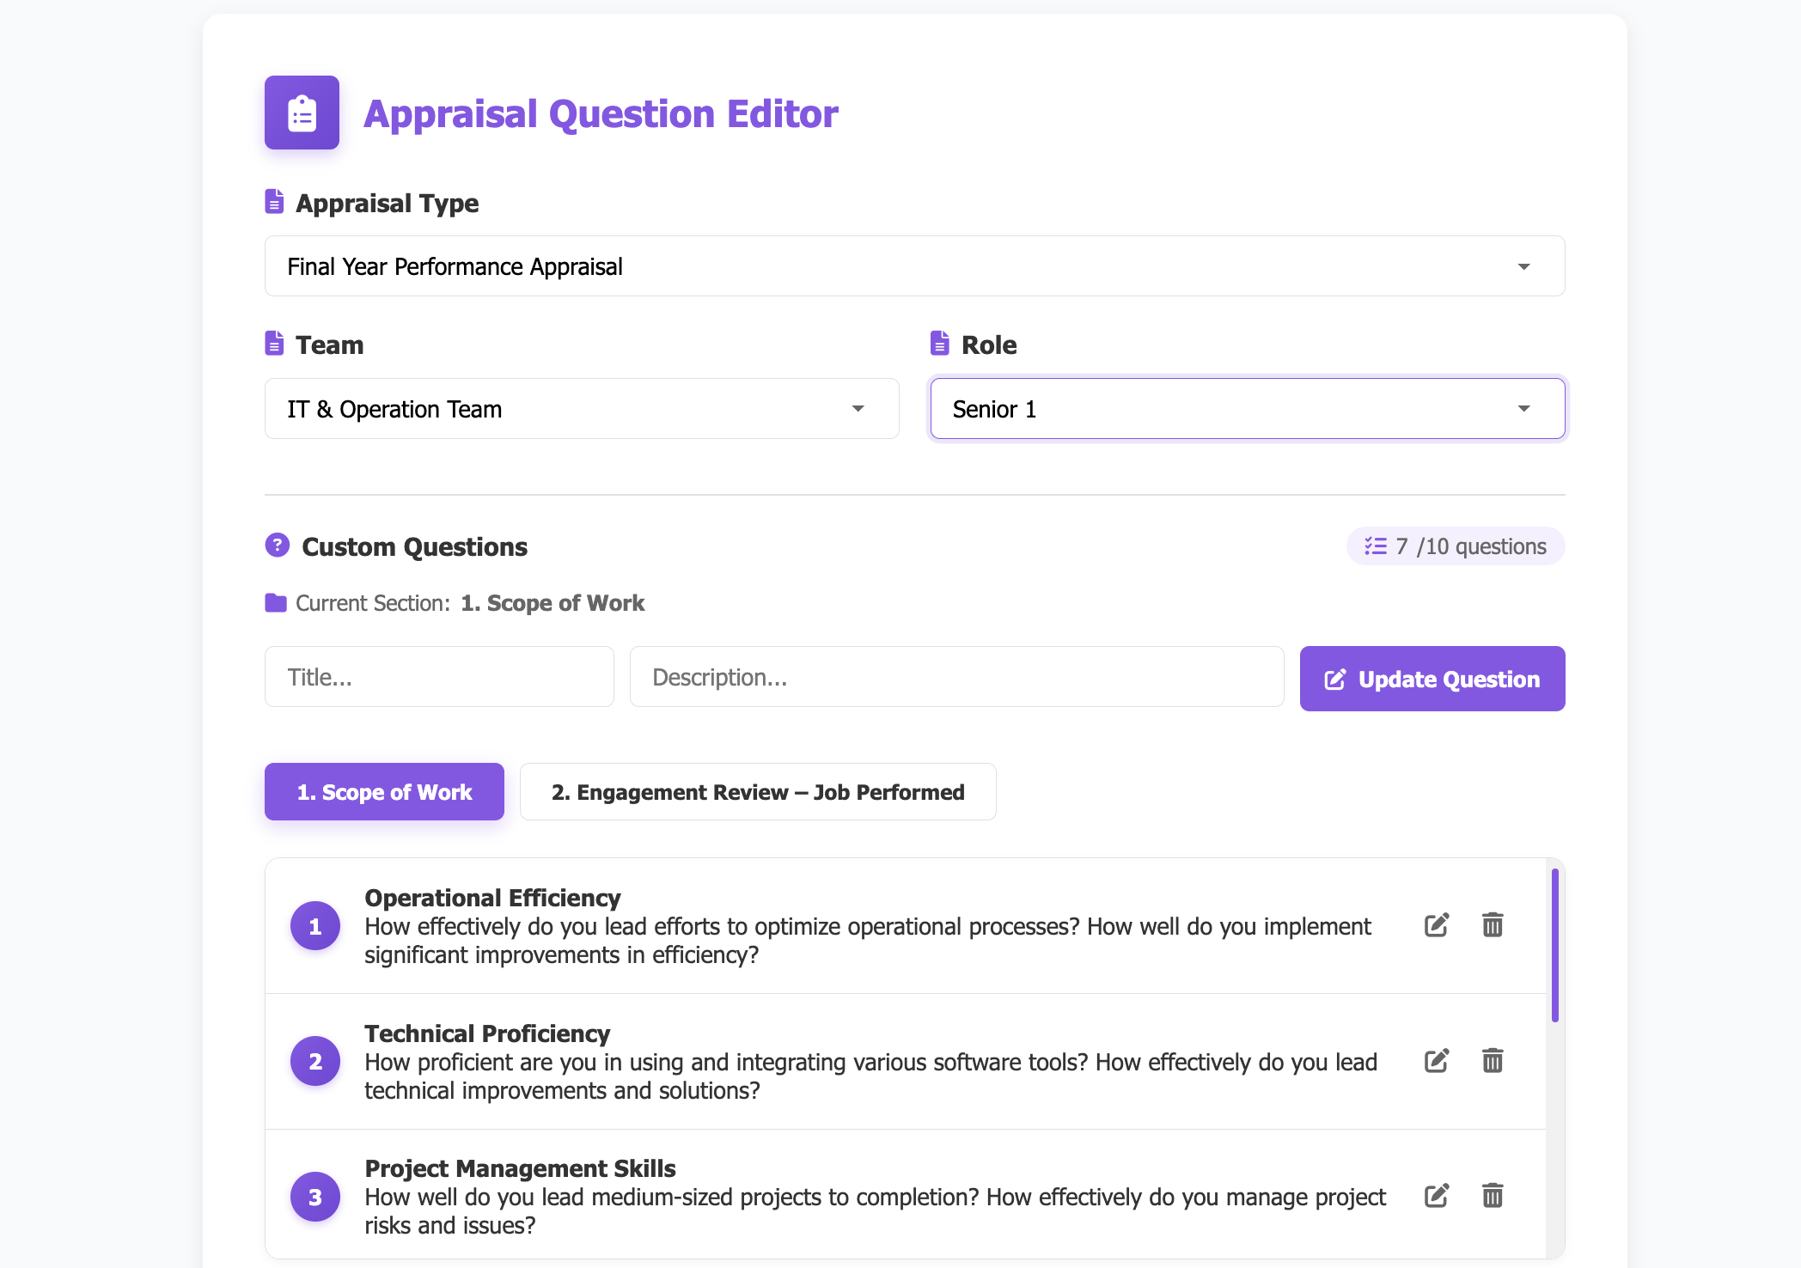Viewport: 1801px width, 1268px height.
Task: Open Engagement Review – Job Performed tab
Action: click(758, 792)
